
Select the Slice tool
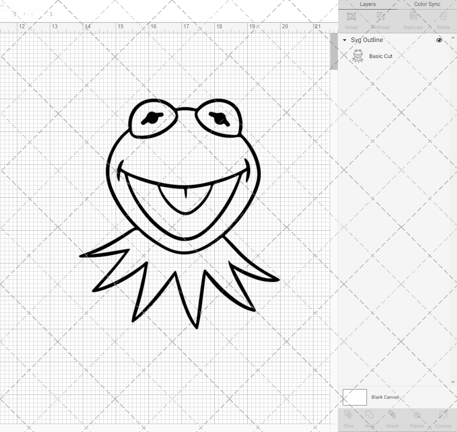point(349,419)
